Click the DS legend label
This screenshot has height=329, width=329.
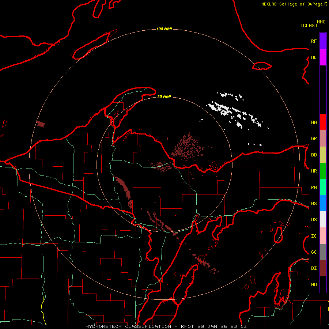pos(314,220)
